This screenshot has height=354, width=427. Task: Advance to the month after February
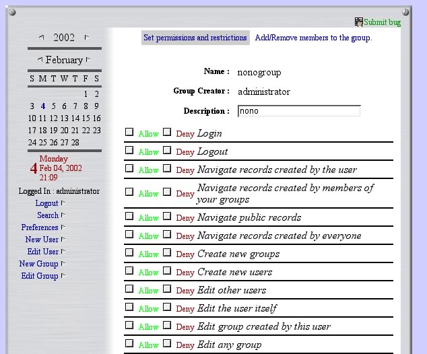[x=89, y=61]
